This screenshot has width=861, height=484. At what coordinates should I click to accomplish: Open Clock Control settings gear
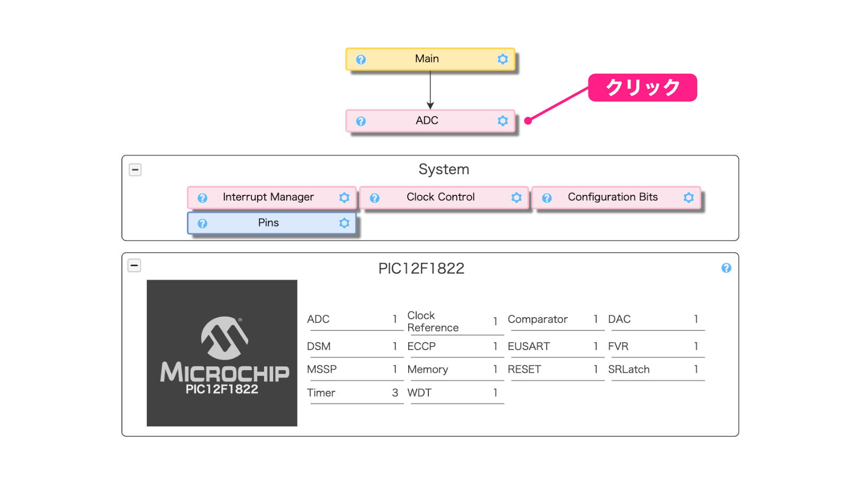516,198
